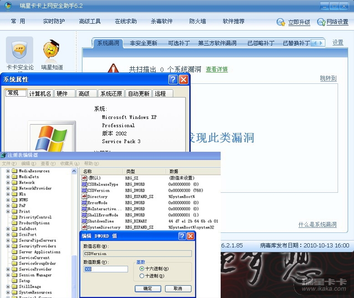Click the 立即升级 globe icon
The width and height of the screenshot is (354, 298).
281,22
